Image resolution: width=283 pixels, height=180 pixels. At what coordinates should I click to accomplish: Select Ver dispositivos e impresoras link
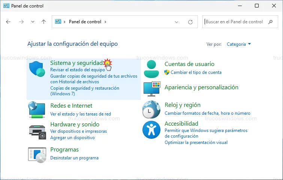78,131
